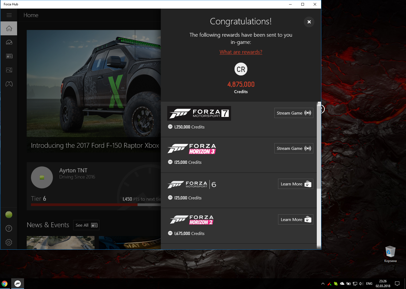Click the Forza Motorsport 6 logo

[192, 184]
